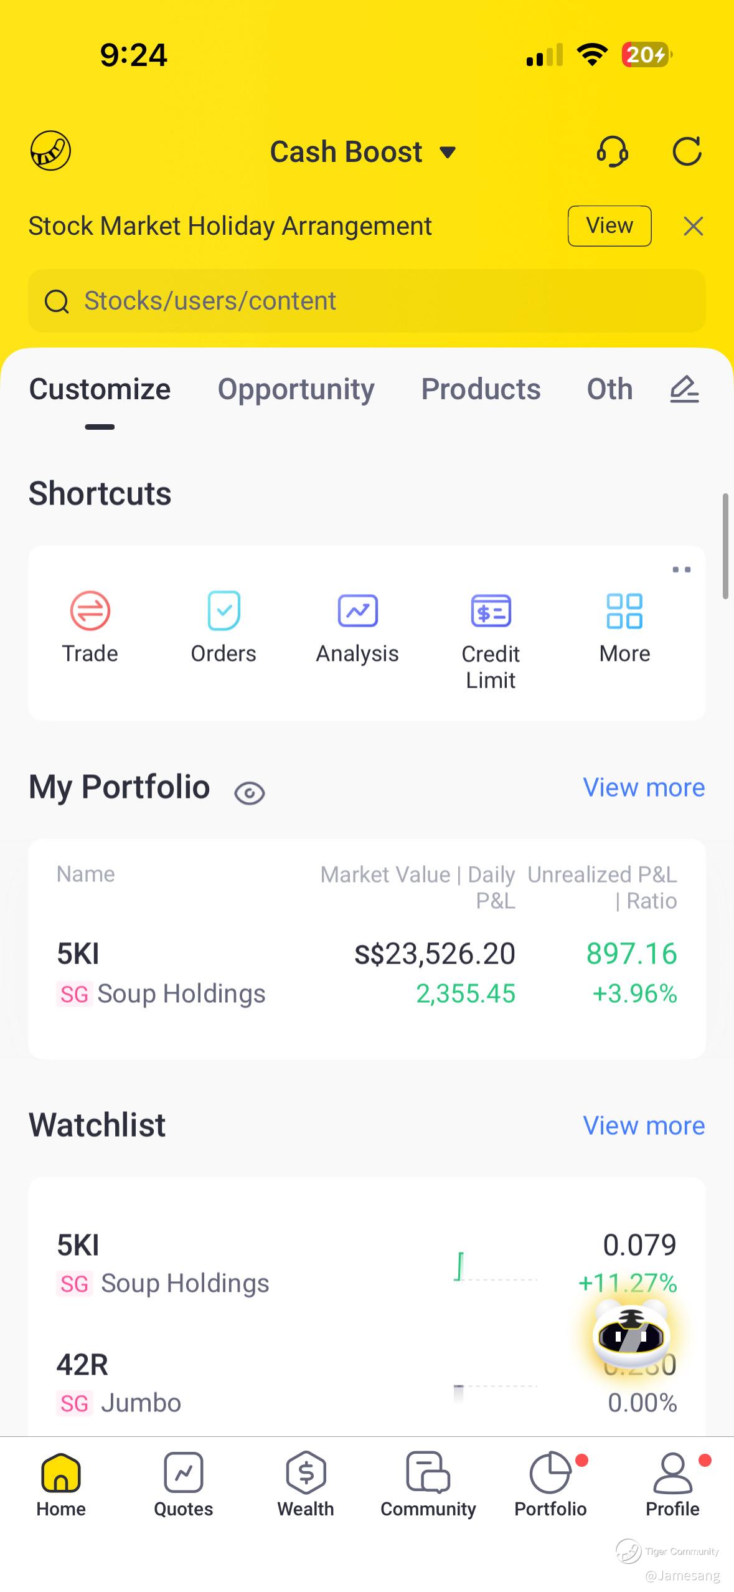
Task: Expand the Cash Boost account dropdown
Action: click(364, 152)
